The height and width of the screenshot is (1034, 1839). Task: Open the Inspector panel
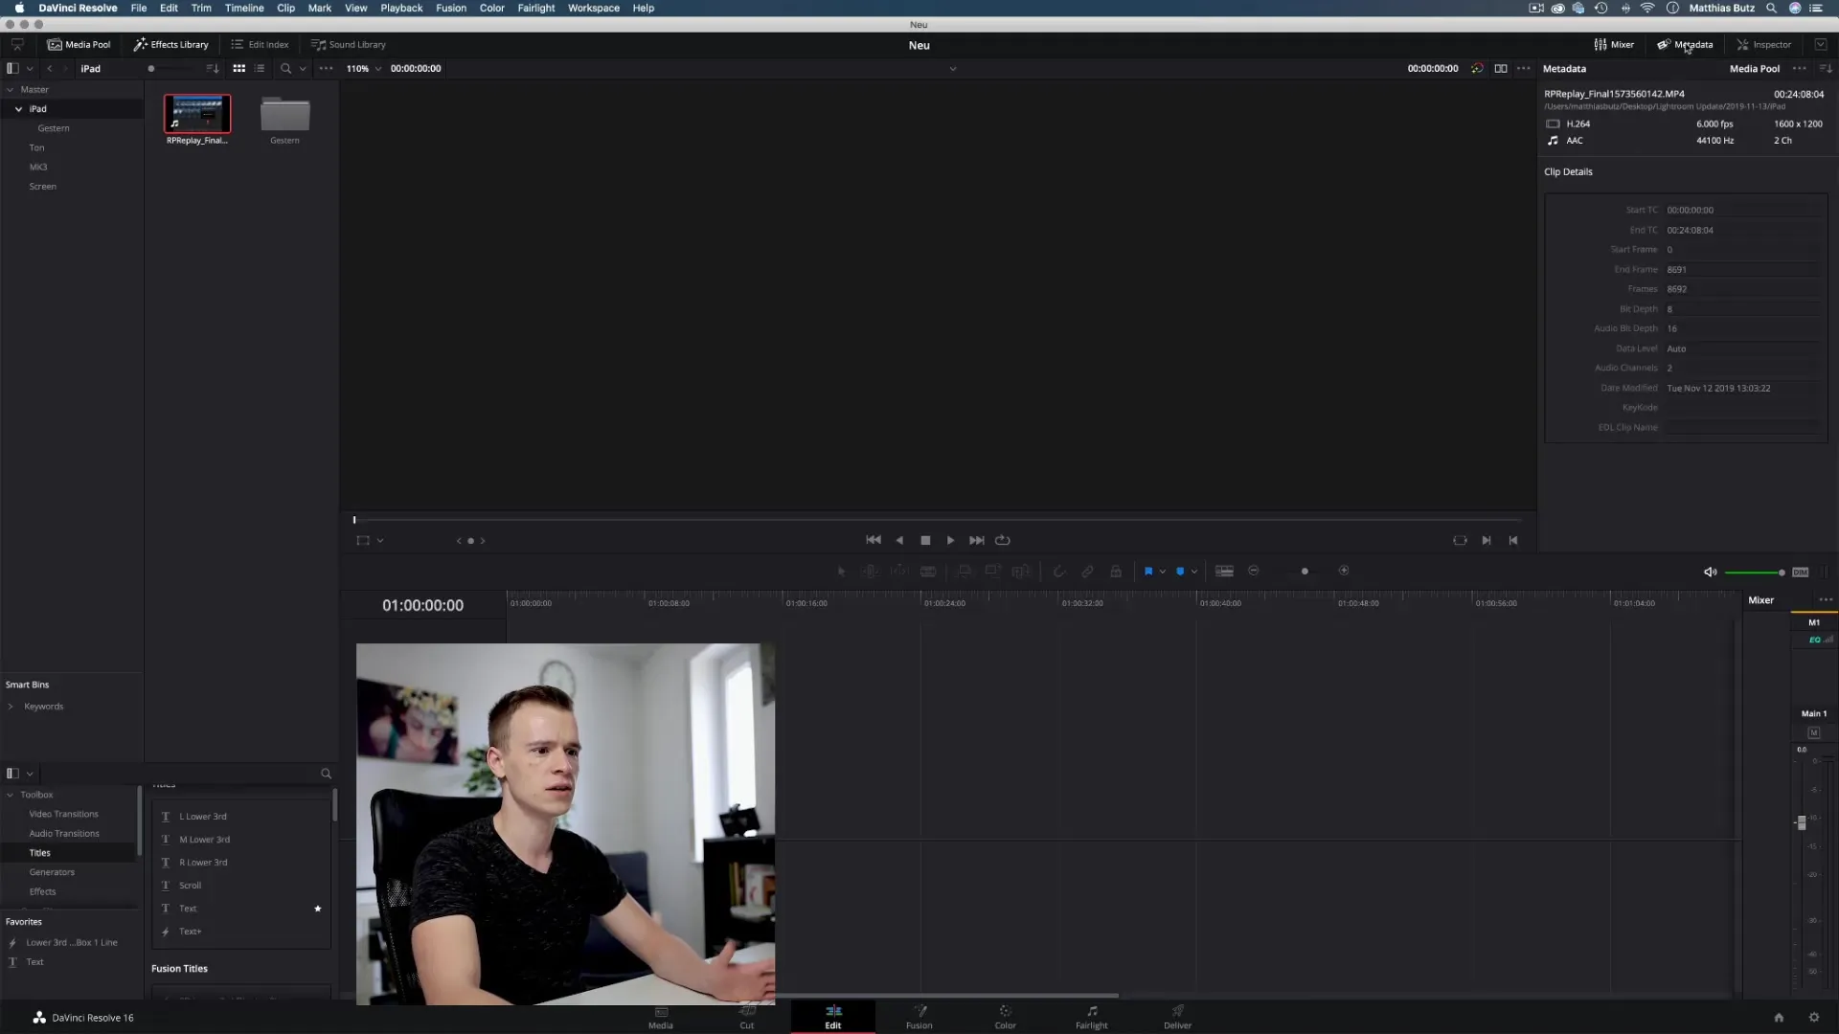pyautogui.click(x=1763, y=44)
